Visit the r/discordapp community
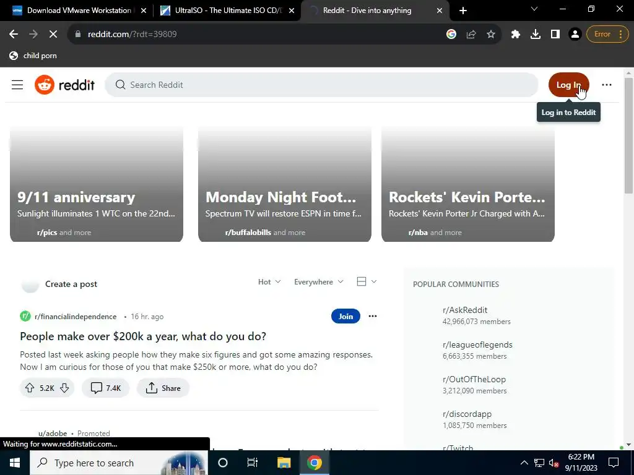Screen dimensions: 634x475 [467, 414]
